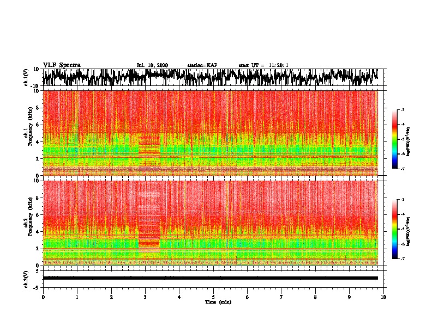Click the "Time (min)" axis label
432x333 pixels.
coord(218,302)
